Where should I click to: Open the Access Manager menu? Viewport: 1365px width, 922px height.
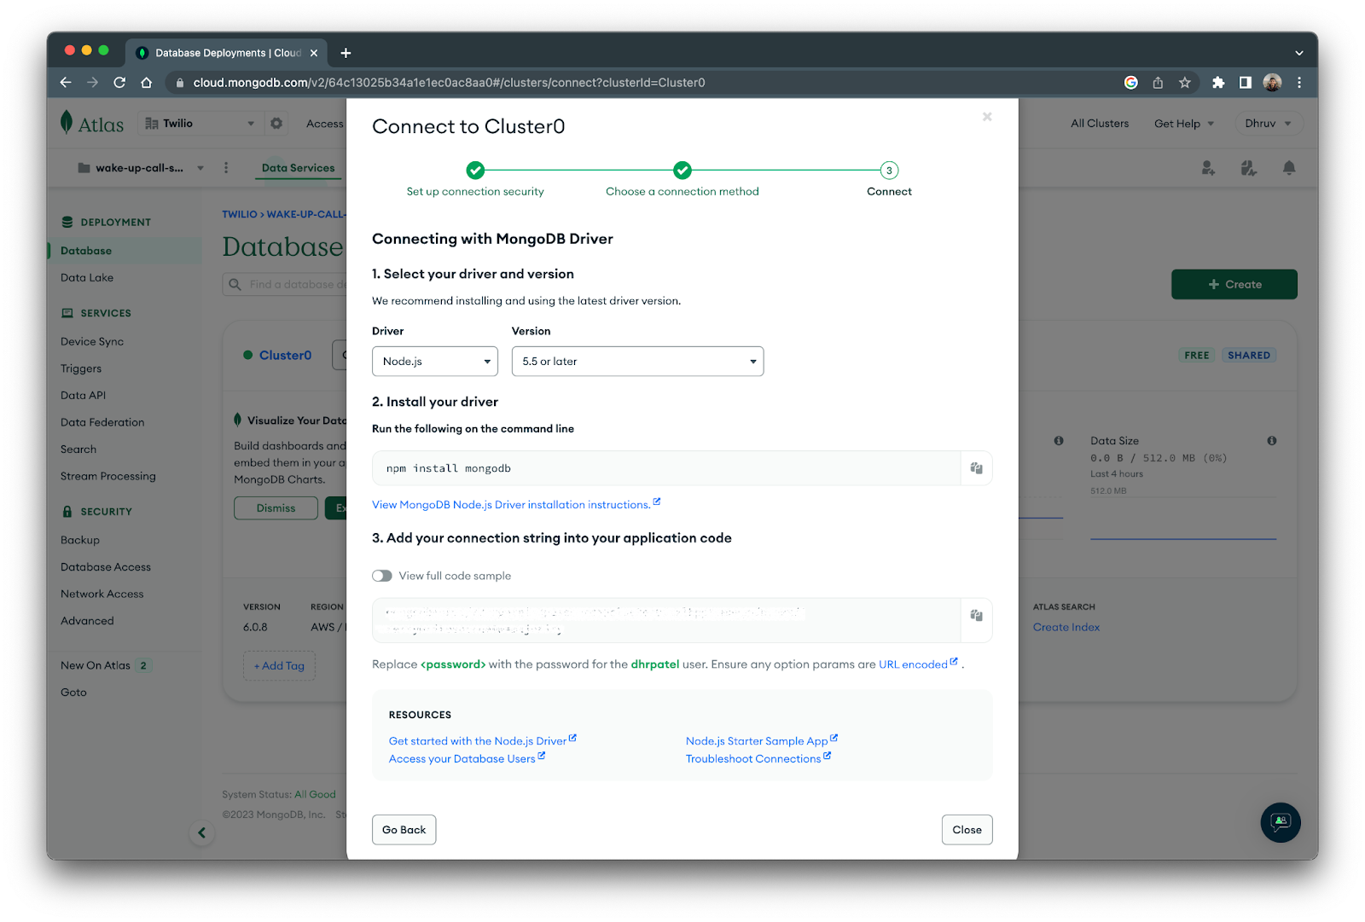point(325,124)
